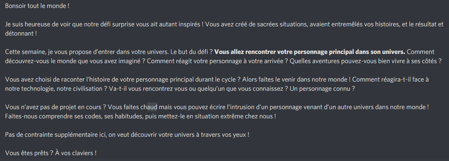Click the words 'Je suis heureuse'

coord(25,24)
